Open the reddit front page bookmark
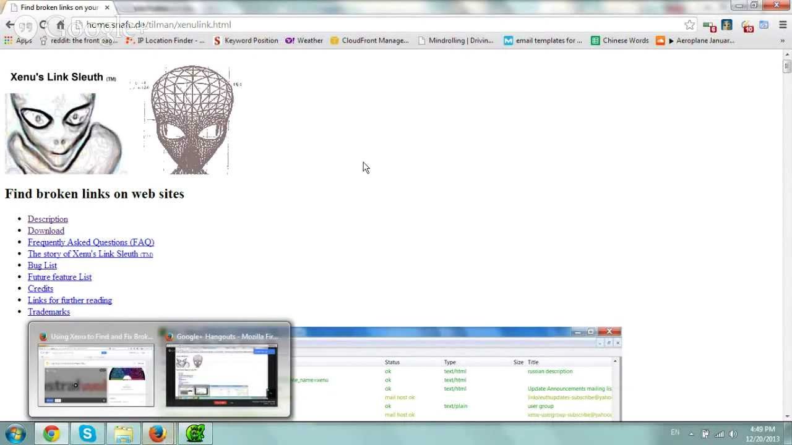792x445 pixels. coord(78,41)
